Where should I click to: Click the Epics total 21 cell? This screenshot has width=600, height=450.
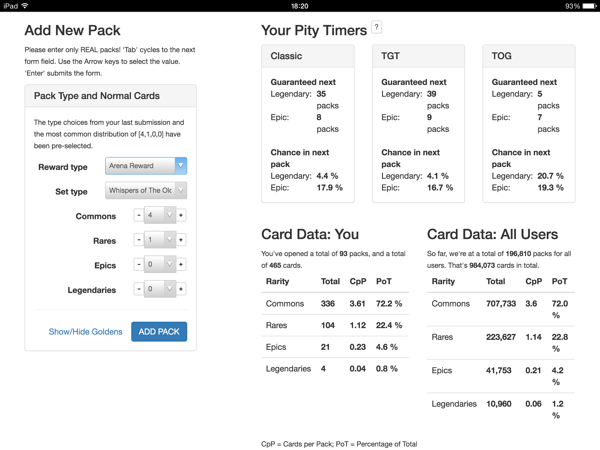pyautogui.click(x=325, y=347)
